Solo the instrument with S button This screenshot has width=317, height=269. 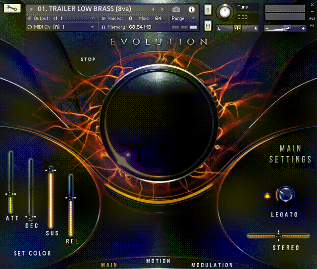[x=208, y=9]
